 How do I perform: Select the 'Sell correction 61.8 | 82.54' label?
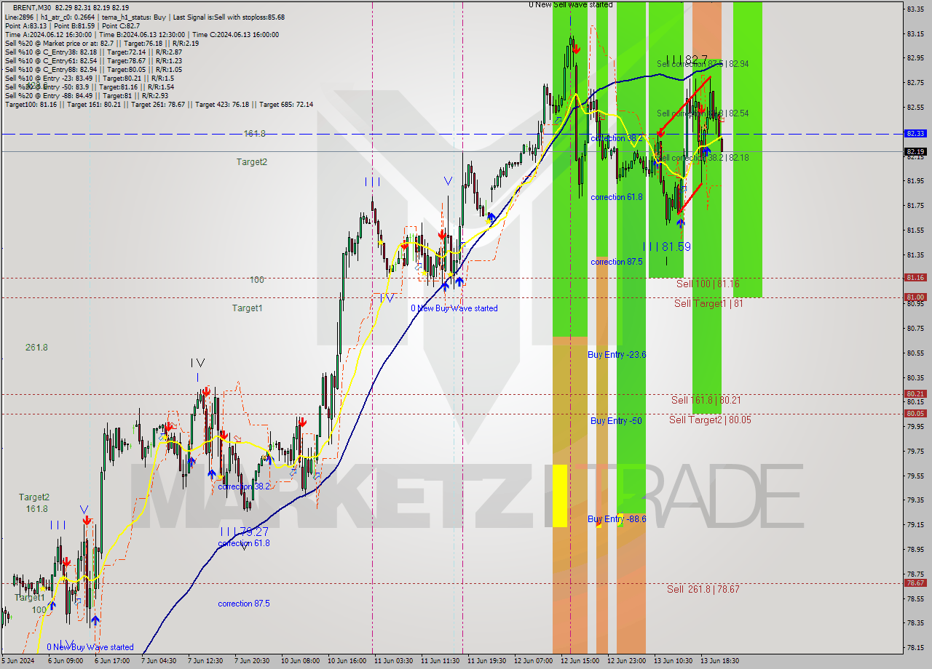[703, 113]
